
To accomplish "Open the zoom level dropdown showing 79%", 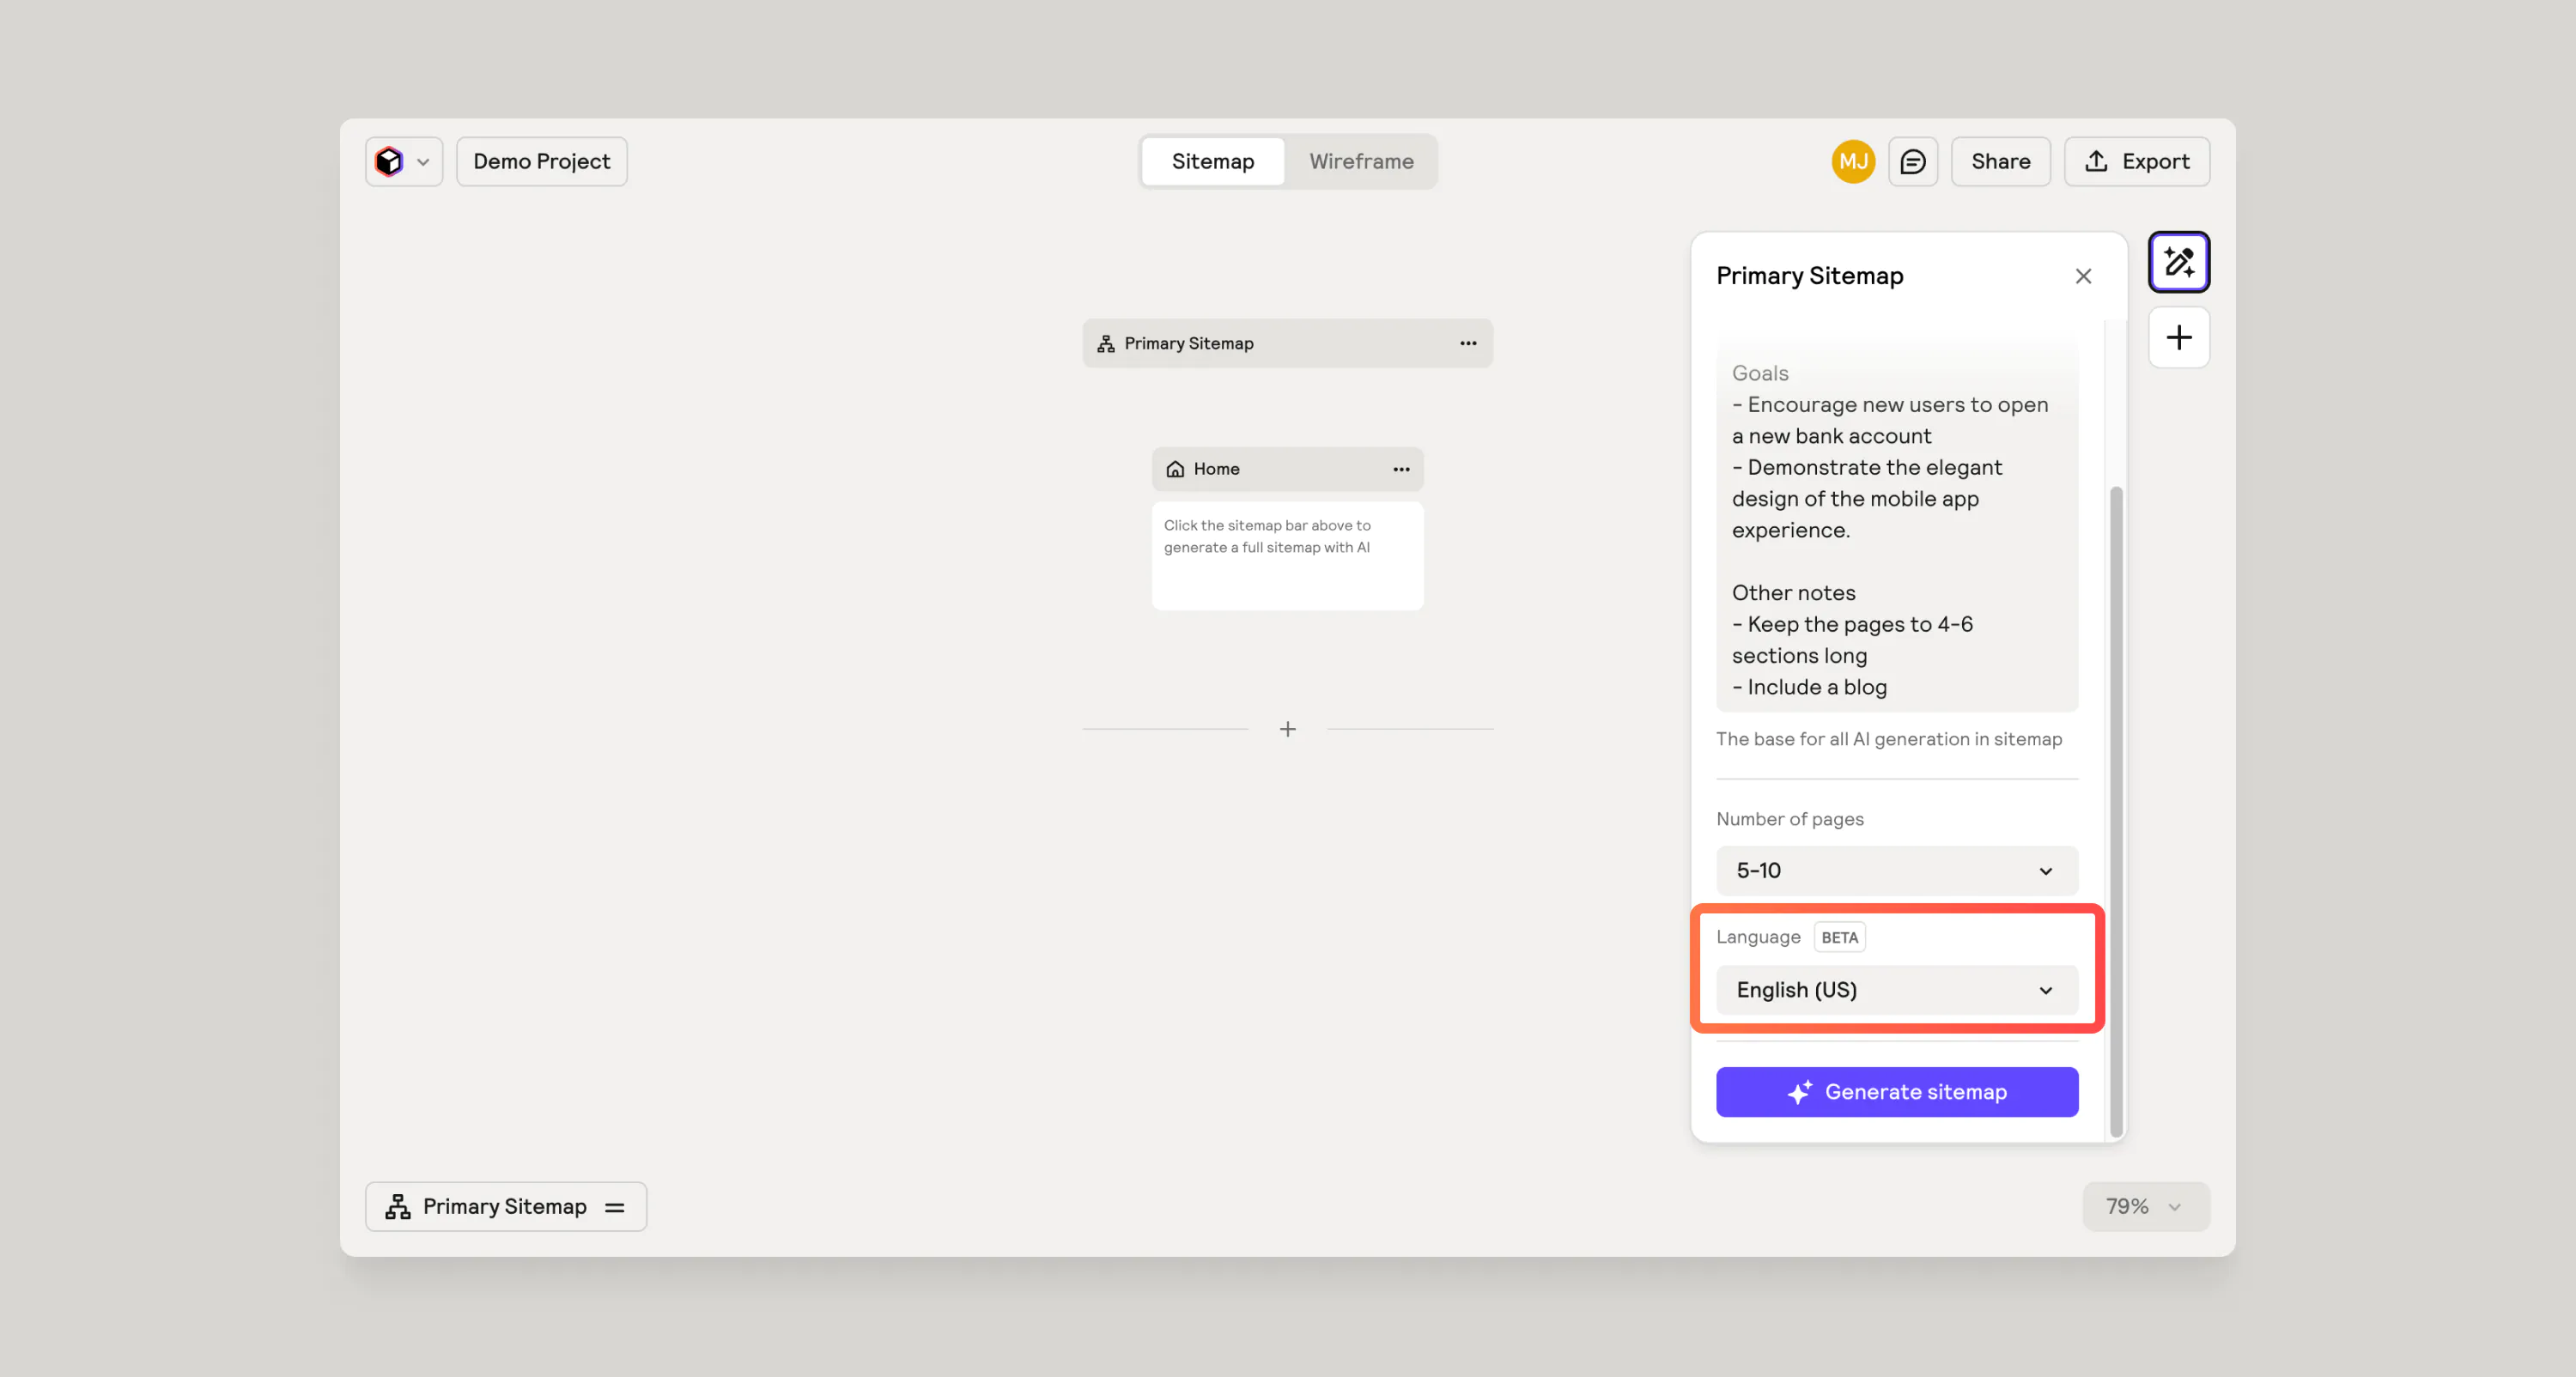I will (2145, 1206).
